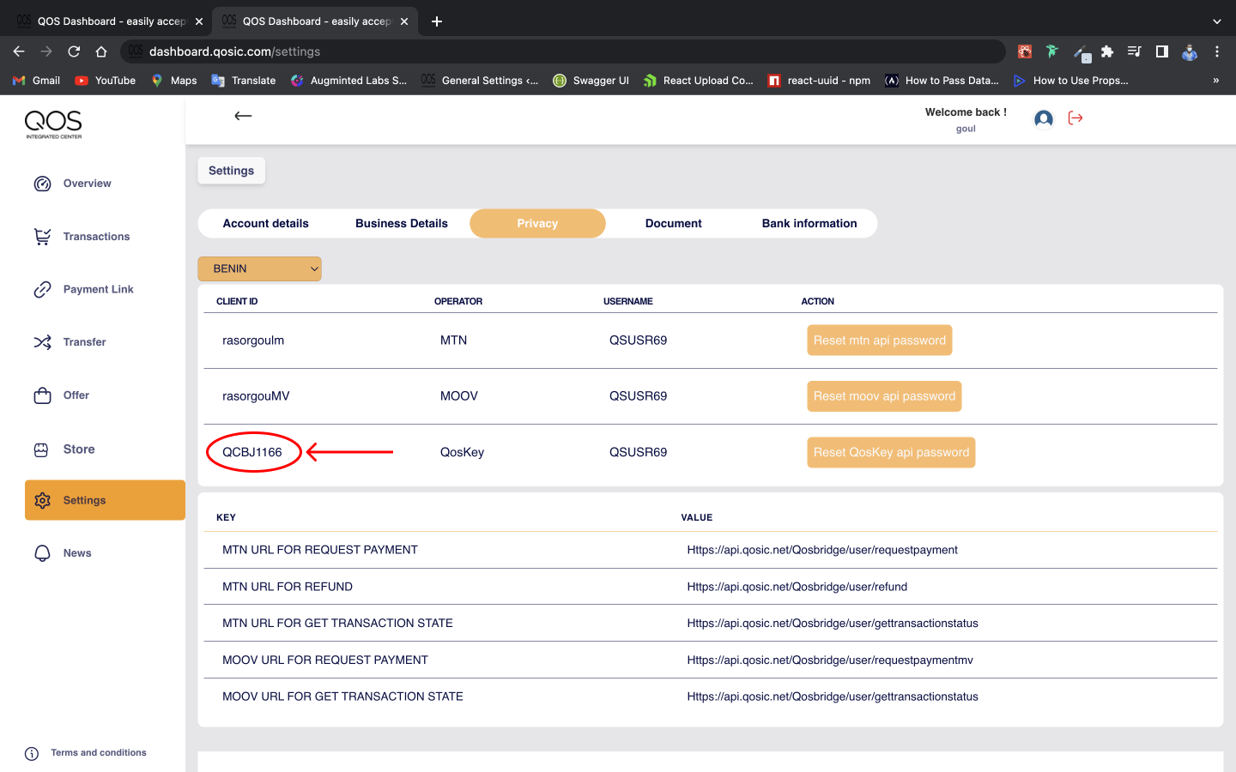The image size is (1236, 772).
Task: Click the logout icon in the header
Action: (1075, 118)
